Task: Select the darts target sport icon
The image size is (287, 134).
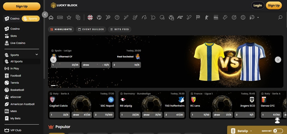Action: 234,17
